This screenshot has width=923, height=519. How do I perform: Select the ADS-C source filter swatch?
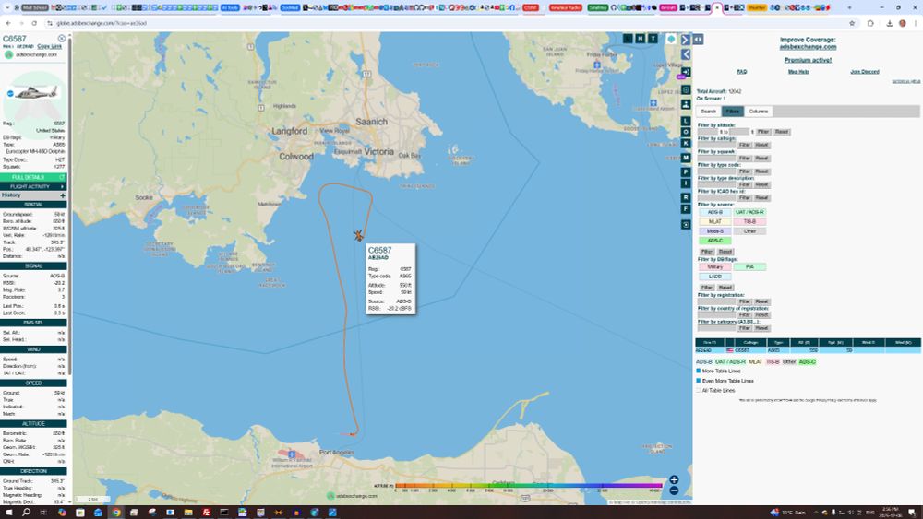click(x=714, y=241)
